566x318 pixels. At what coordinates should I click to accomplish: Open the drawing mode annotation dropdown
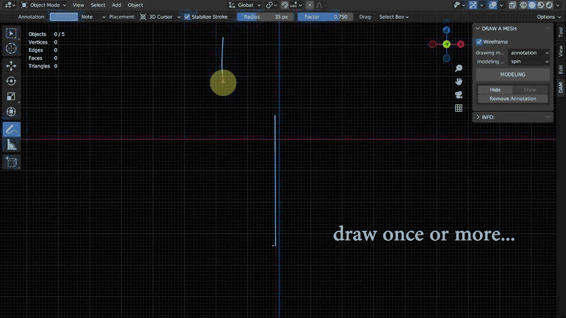[529, 52]
